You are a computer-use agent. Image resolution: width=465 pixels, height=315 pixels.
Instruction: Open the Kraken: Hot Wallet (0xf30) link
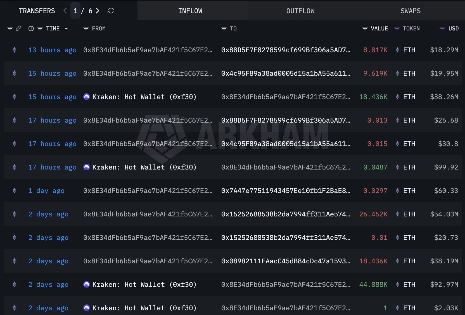coord(144,97)
